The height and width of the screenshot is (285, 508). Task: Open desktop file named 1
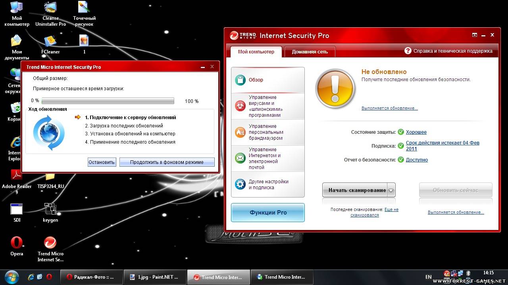84,44
